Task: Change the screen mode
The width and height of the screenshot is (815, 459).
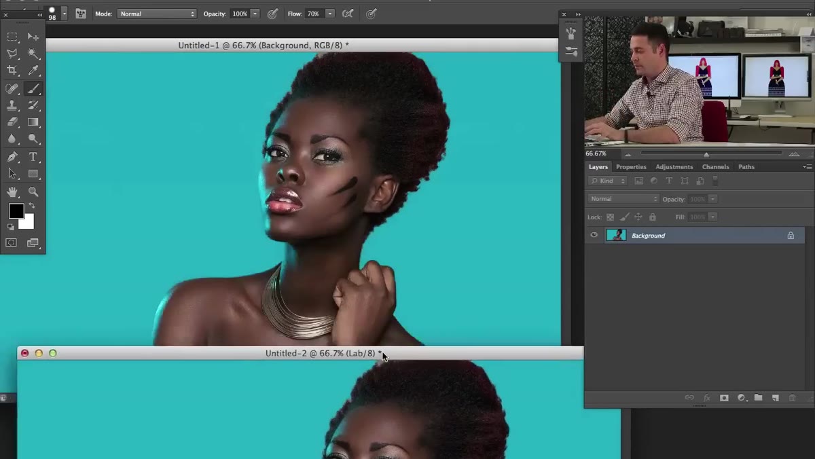Action: tap(33, 242)
